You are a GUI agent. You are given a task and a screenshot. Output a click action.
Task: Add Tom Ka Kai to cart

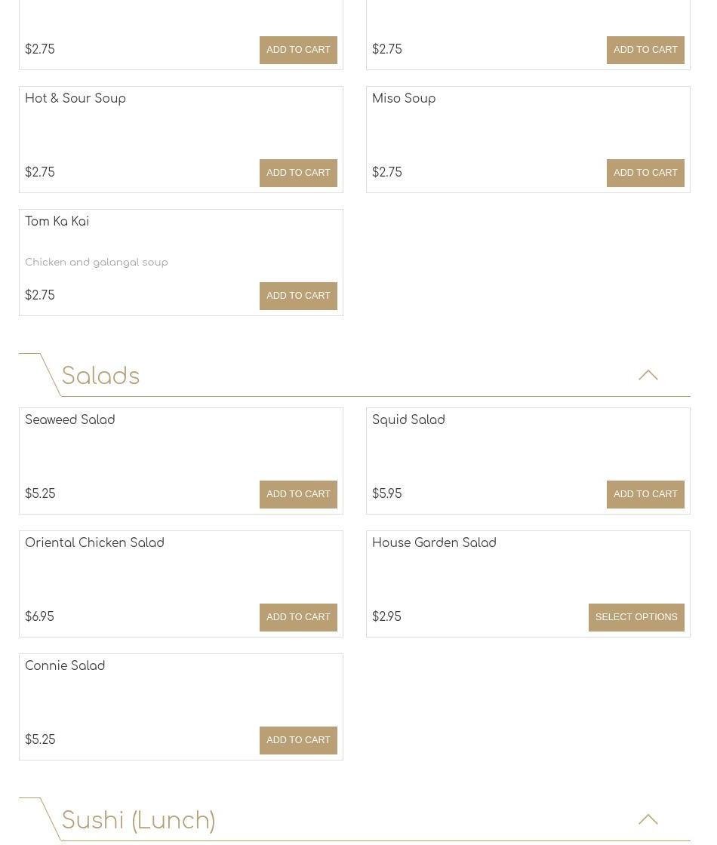pyautogui.click(x=298, y=296)
